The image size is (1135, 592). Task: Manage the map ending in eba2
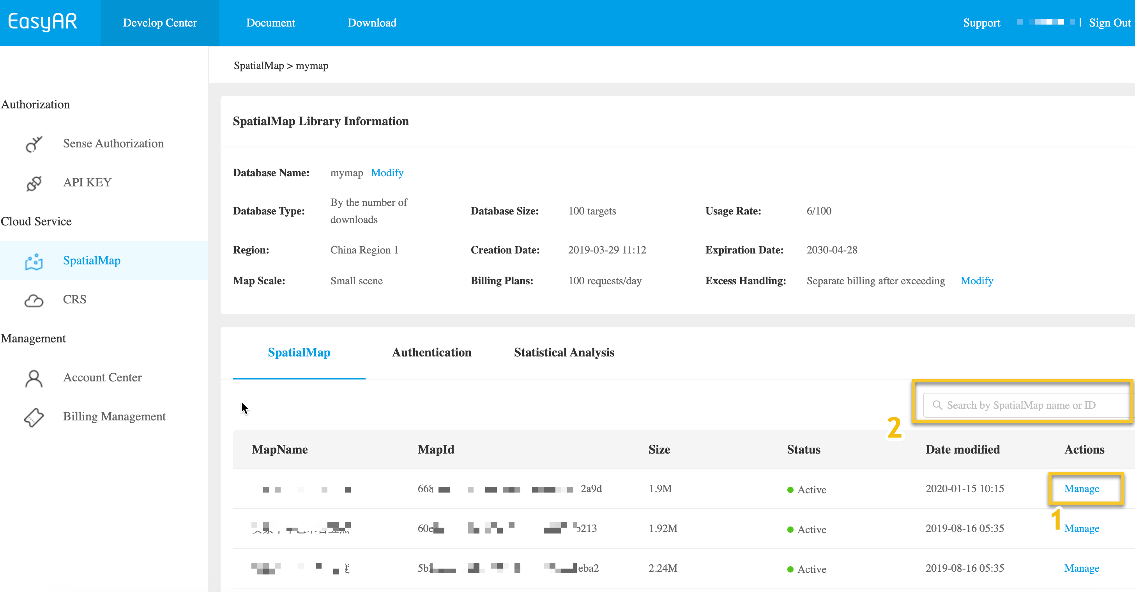[x=1081, y=568]
